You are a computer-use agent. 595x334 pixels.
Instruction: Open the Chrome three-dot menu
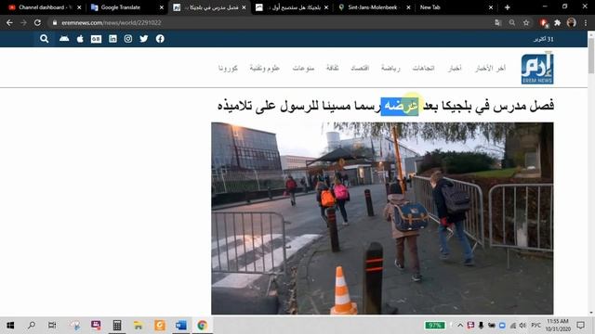(586, 22)
